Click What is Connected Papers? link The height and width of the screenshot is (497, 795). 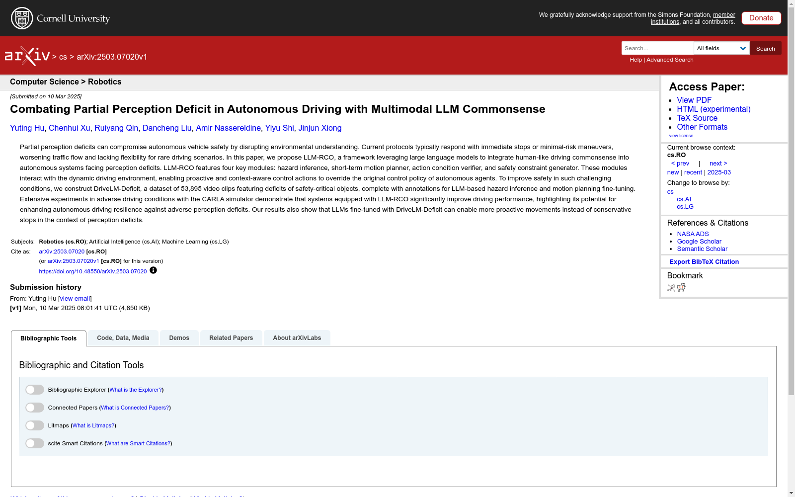[135, 408]
